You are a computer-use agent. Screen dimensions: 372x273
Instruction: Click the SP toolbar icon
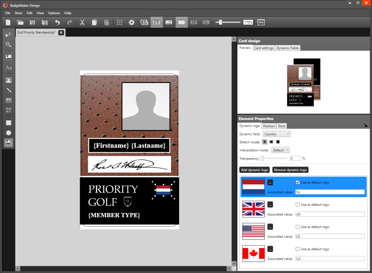(194, 22)
